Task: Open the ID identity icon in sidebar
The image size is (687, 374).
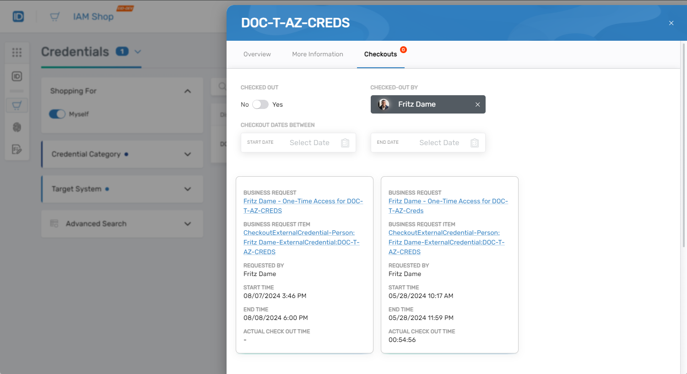Action: [17, 76]
